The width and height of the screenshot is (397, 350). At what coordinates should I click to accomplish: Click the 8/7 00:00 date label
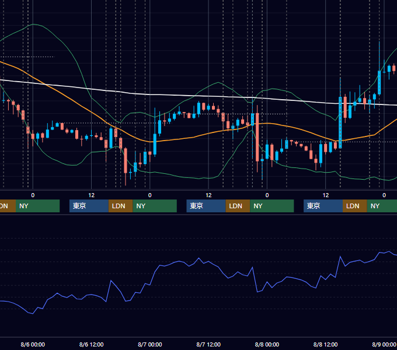click(150, 344)
